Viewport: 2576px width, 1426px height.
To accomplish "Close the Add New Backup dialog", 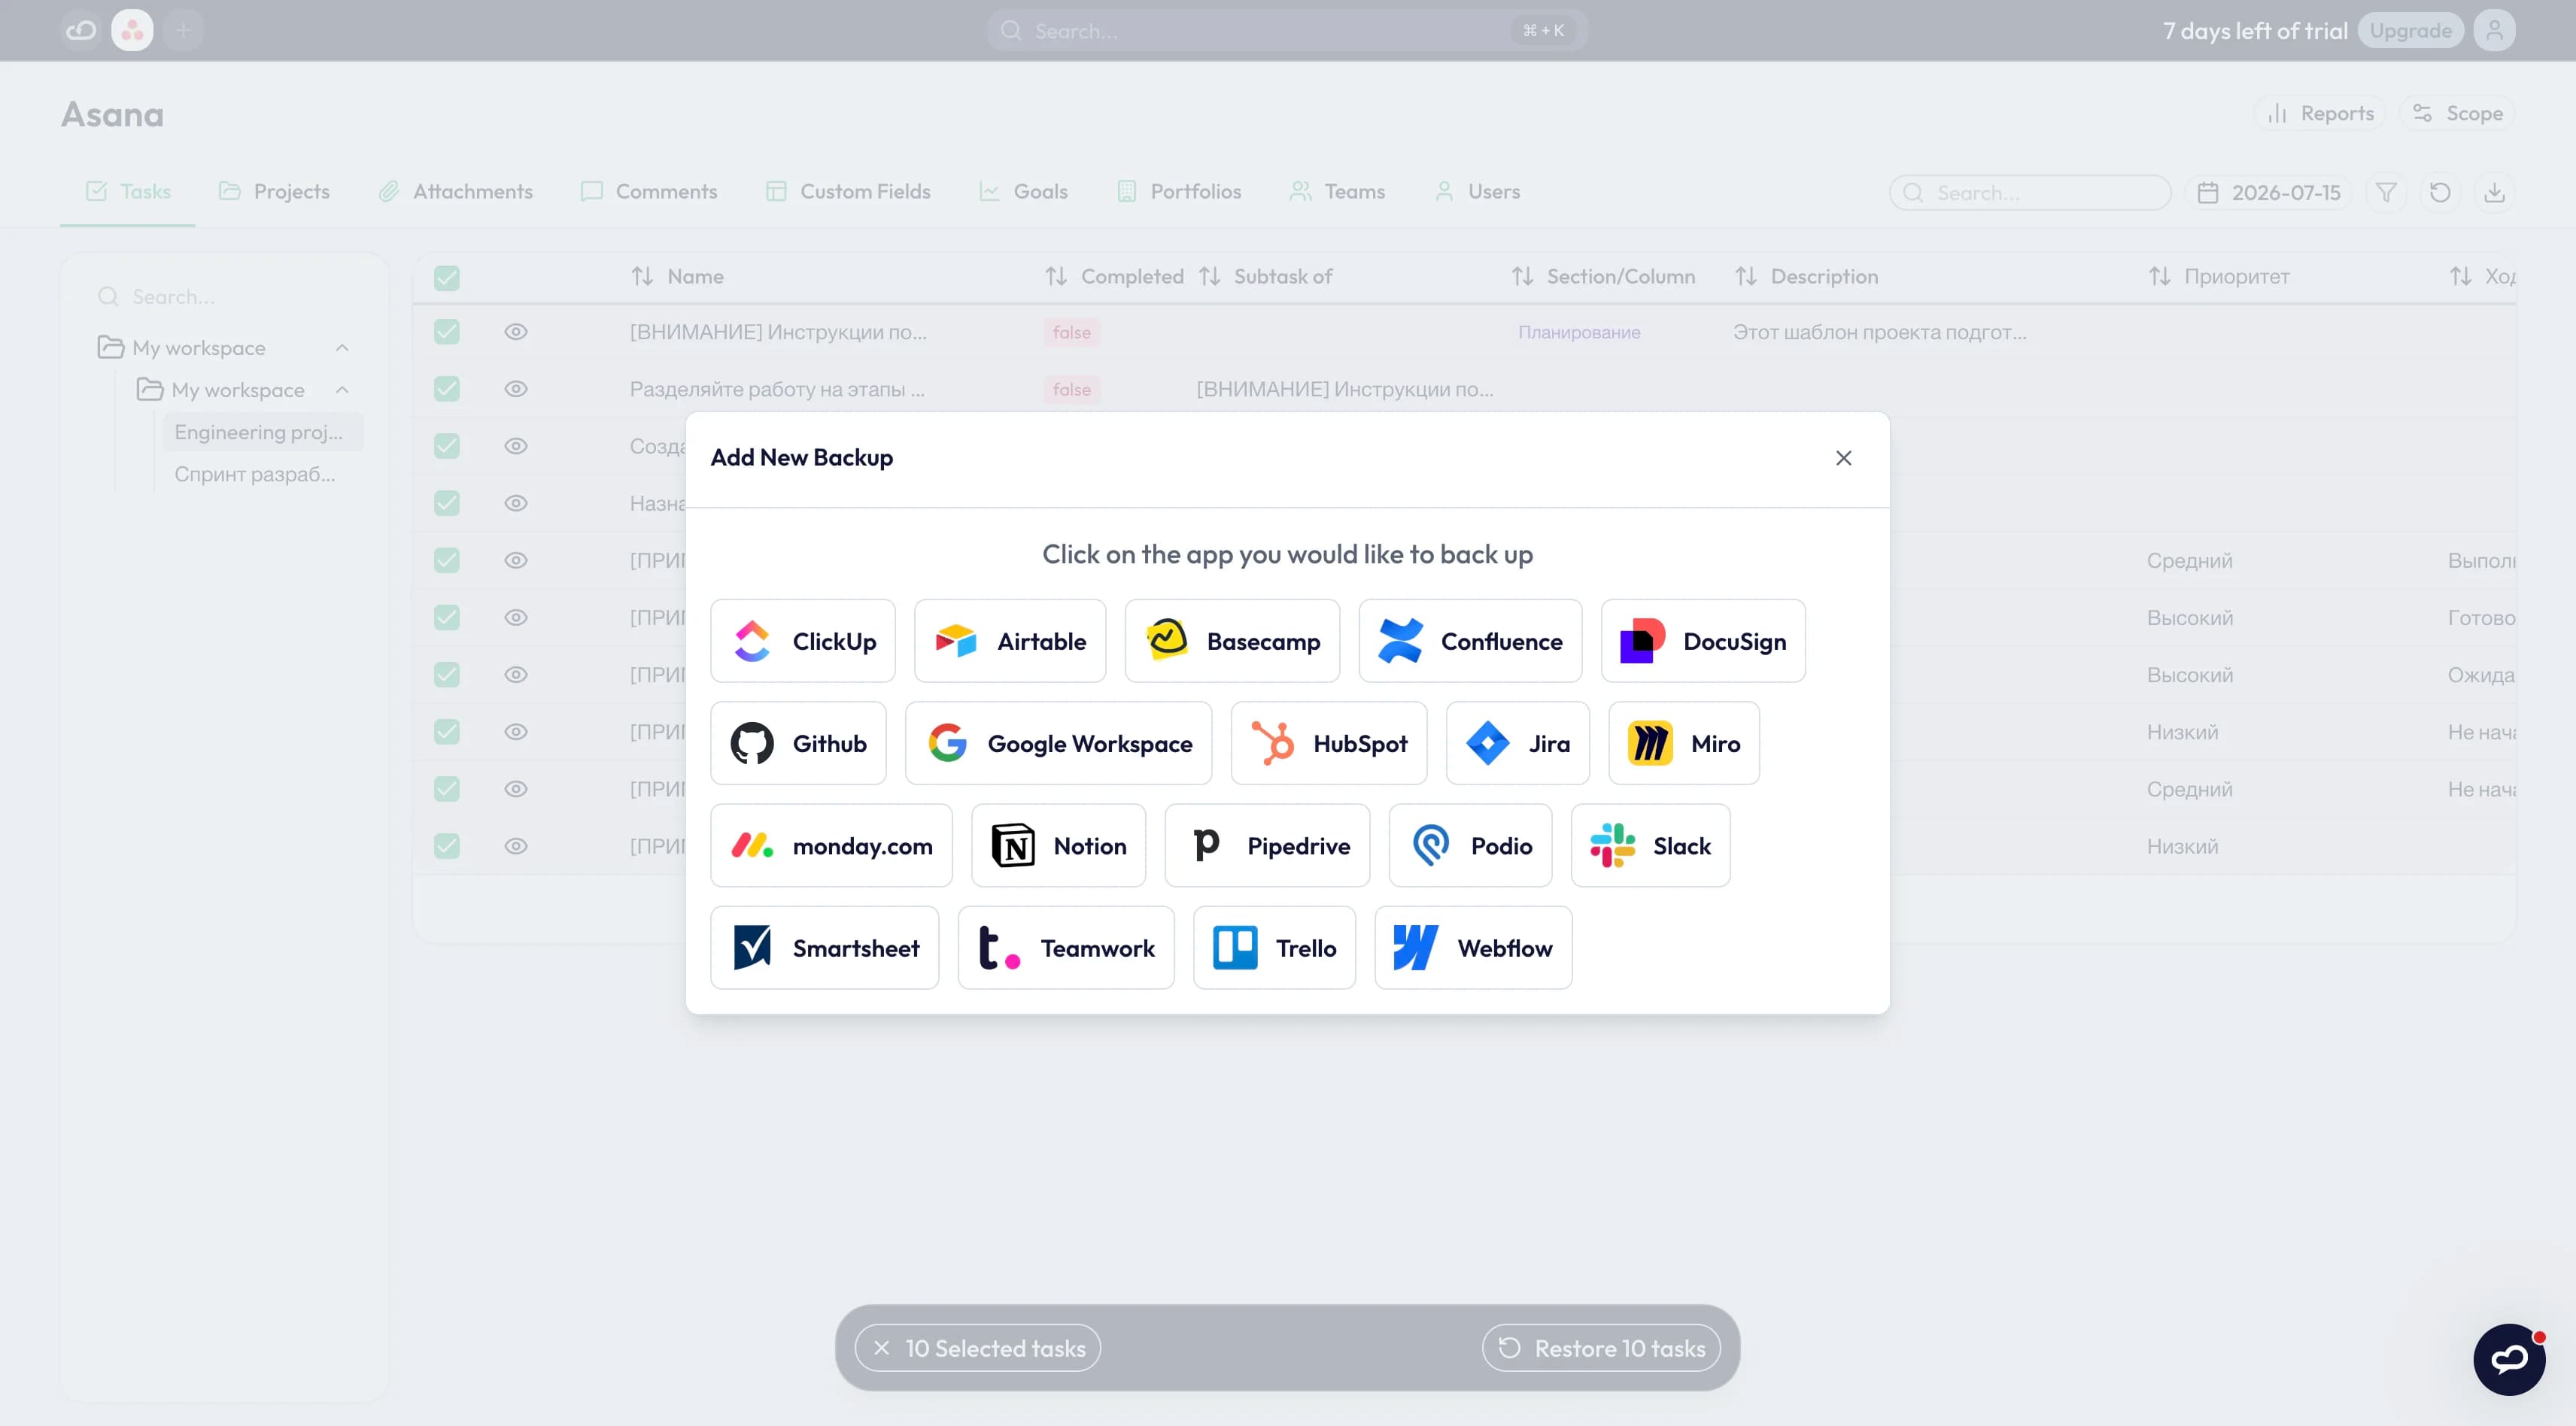I will click(1844, 458).
